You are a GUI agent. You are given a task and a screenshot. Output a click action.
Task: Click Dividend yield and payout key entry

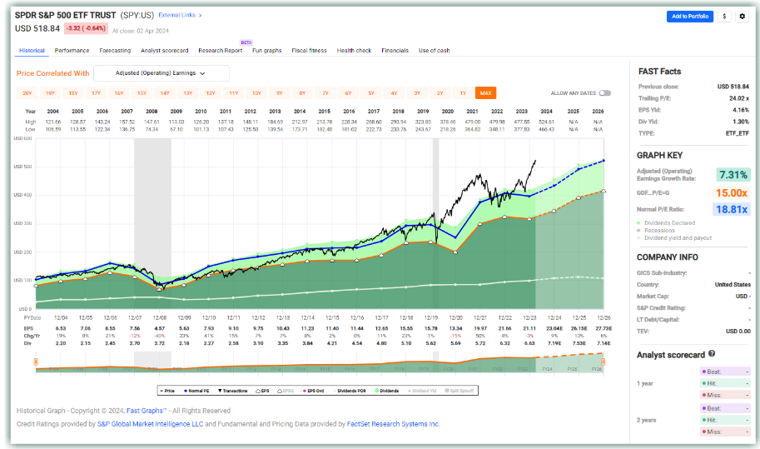674,238
